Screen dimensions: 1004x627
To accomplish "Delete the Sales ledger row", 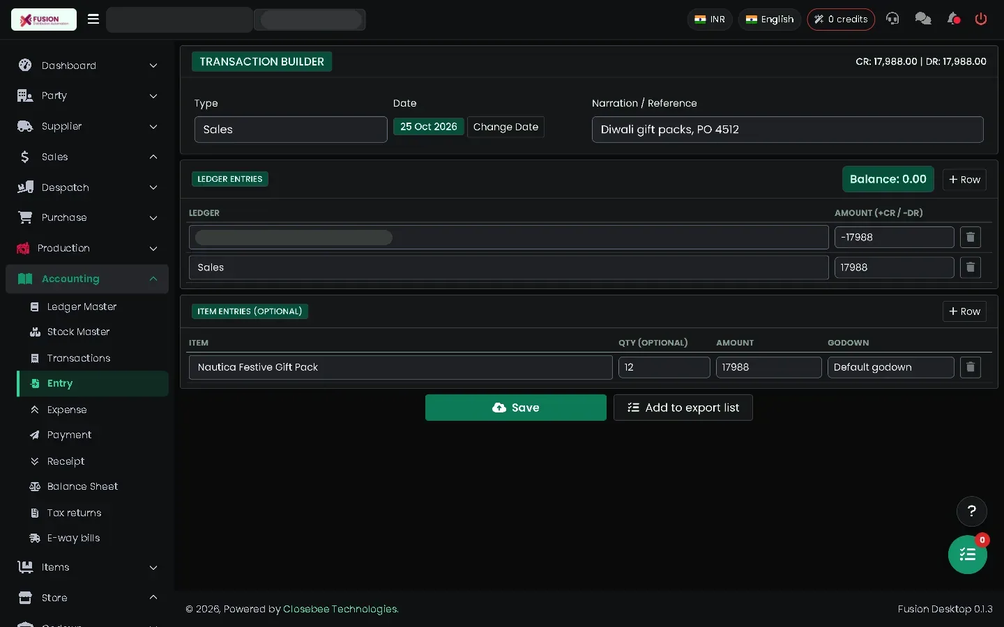I will pos(971,268).
